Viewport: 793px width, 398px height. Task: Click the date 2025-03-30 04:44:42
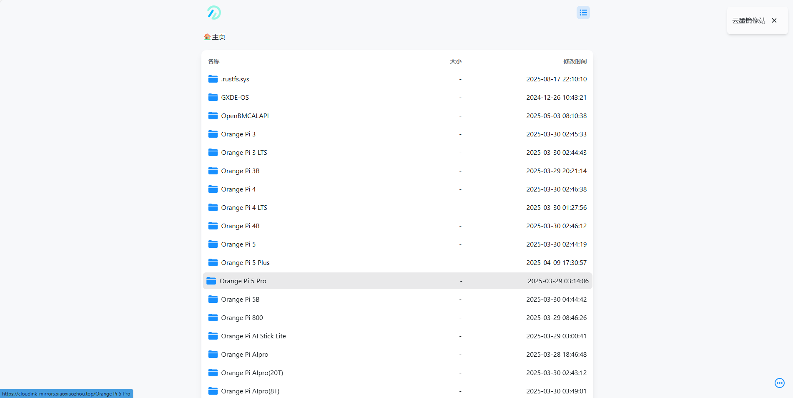tap(556, 300)
